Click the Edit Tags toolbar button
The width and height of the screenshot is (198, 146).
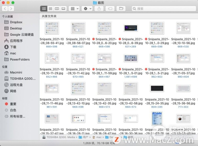pyautogui.click(x=110, y=9)
